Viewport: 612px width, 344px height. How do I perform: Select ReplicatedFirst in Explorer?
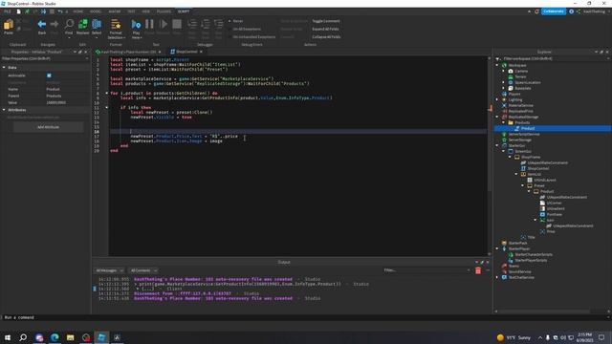[520, 111]
